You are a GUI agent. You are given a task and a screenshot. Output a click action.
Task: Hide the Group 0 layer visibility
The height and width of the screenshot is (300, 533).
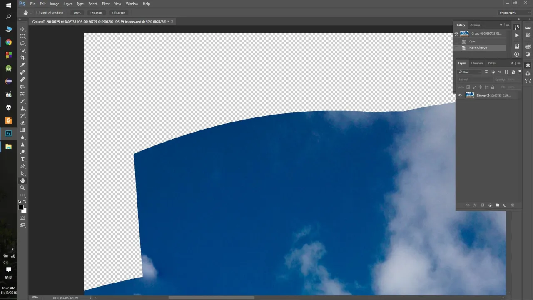point(460,95)
